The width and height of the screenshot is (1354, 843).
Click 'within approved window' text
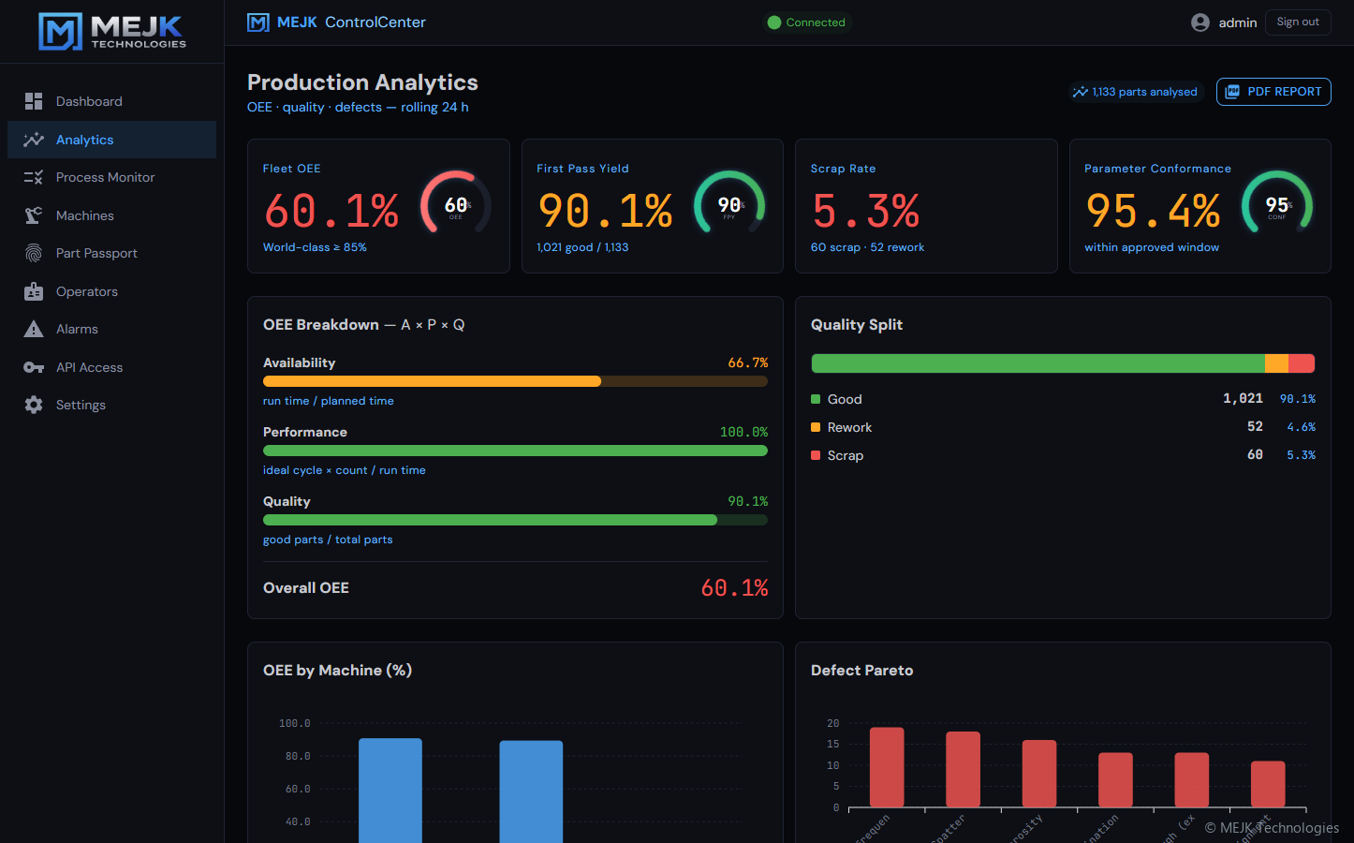(x=1152, y=247)
